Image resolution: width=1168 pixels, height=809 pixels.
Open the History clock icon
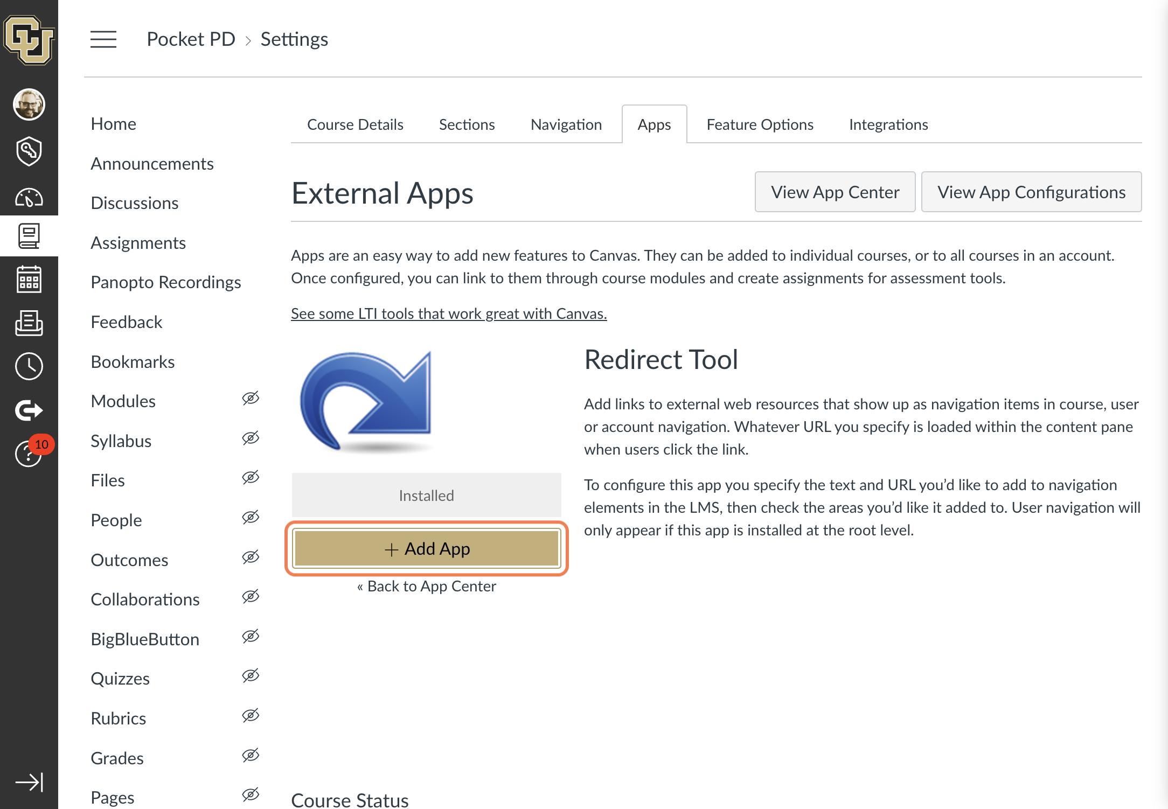point(29,366)
